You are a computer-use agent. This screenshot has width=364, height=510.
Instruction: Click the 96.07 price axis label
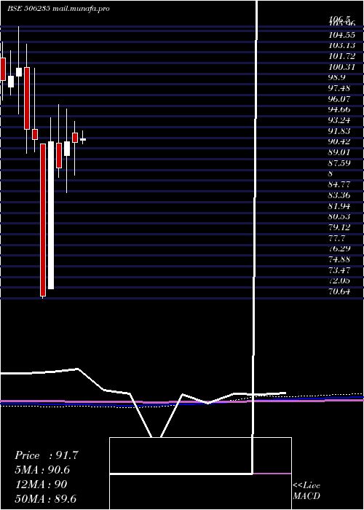click(340, 99)
